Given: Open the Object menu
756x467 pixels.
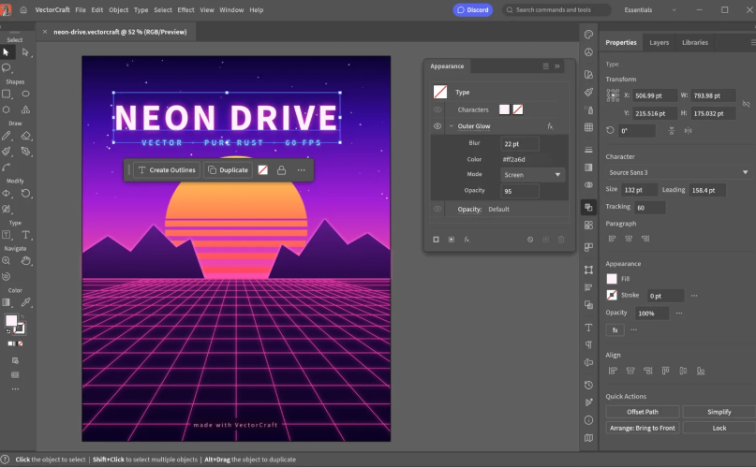Looking at the screenshot, I should pos(119,9).
